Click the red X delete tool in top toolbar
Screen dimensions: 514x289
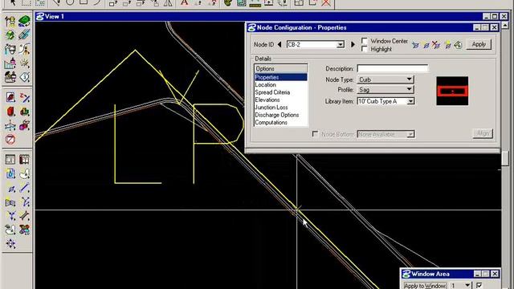coord(325,3)
